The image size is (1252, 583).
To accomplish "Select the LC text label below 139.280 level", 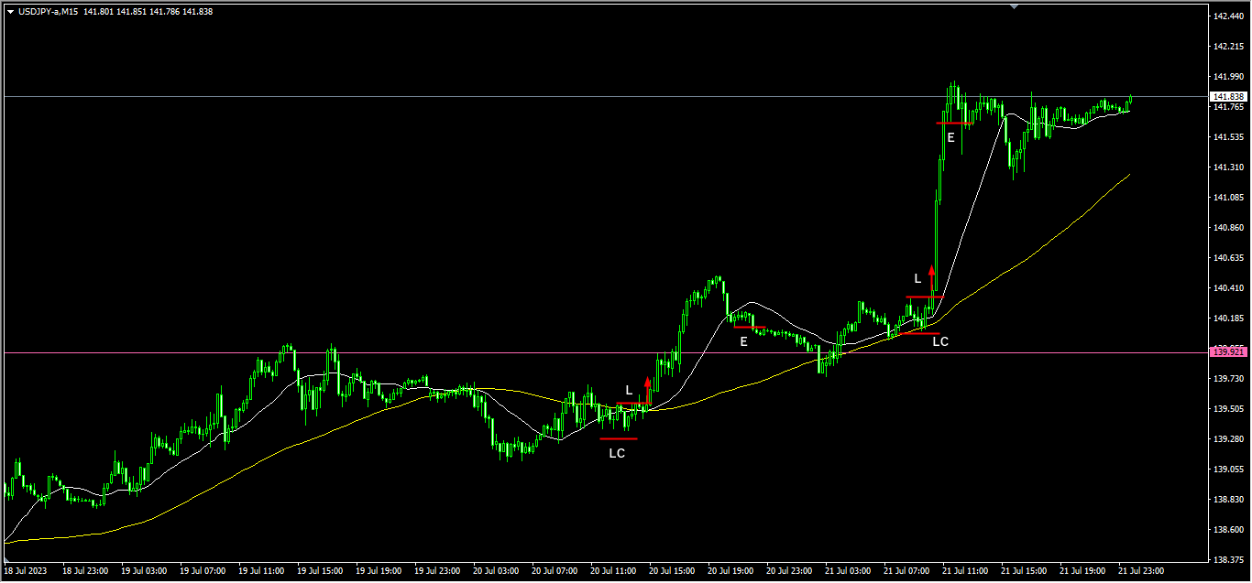I will 617,453.
